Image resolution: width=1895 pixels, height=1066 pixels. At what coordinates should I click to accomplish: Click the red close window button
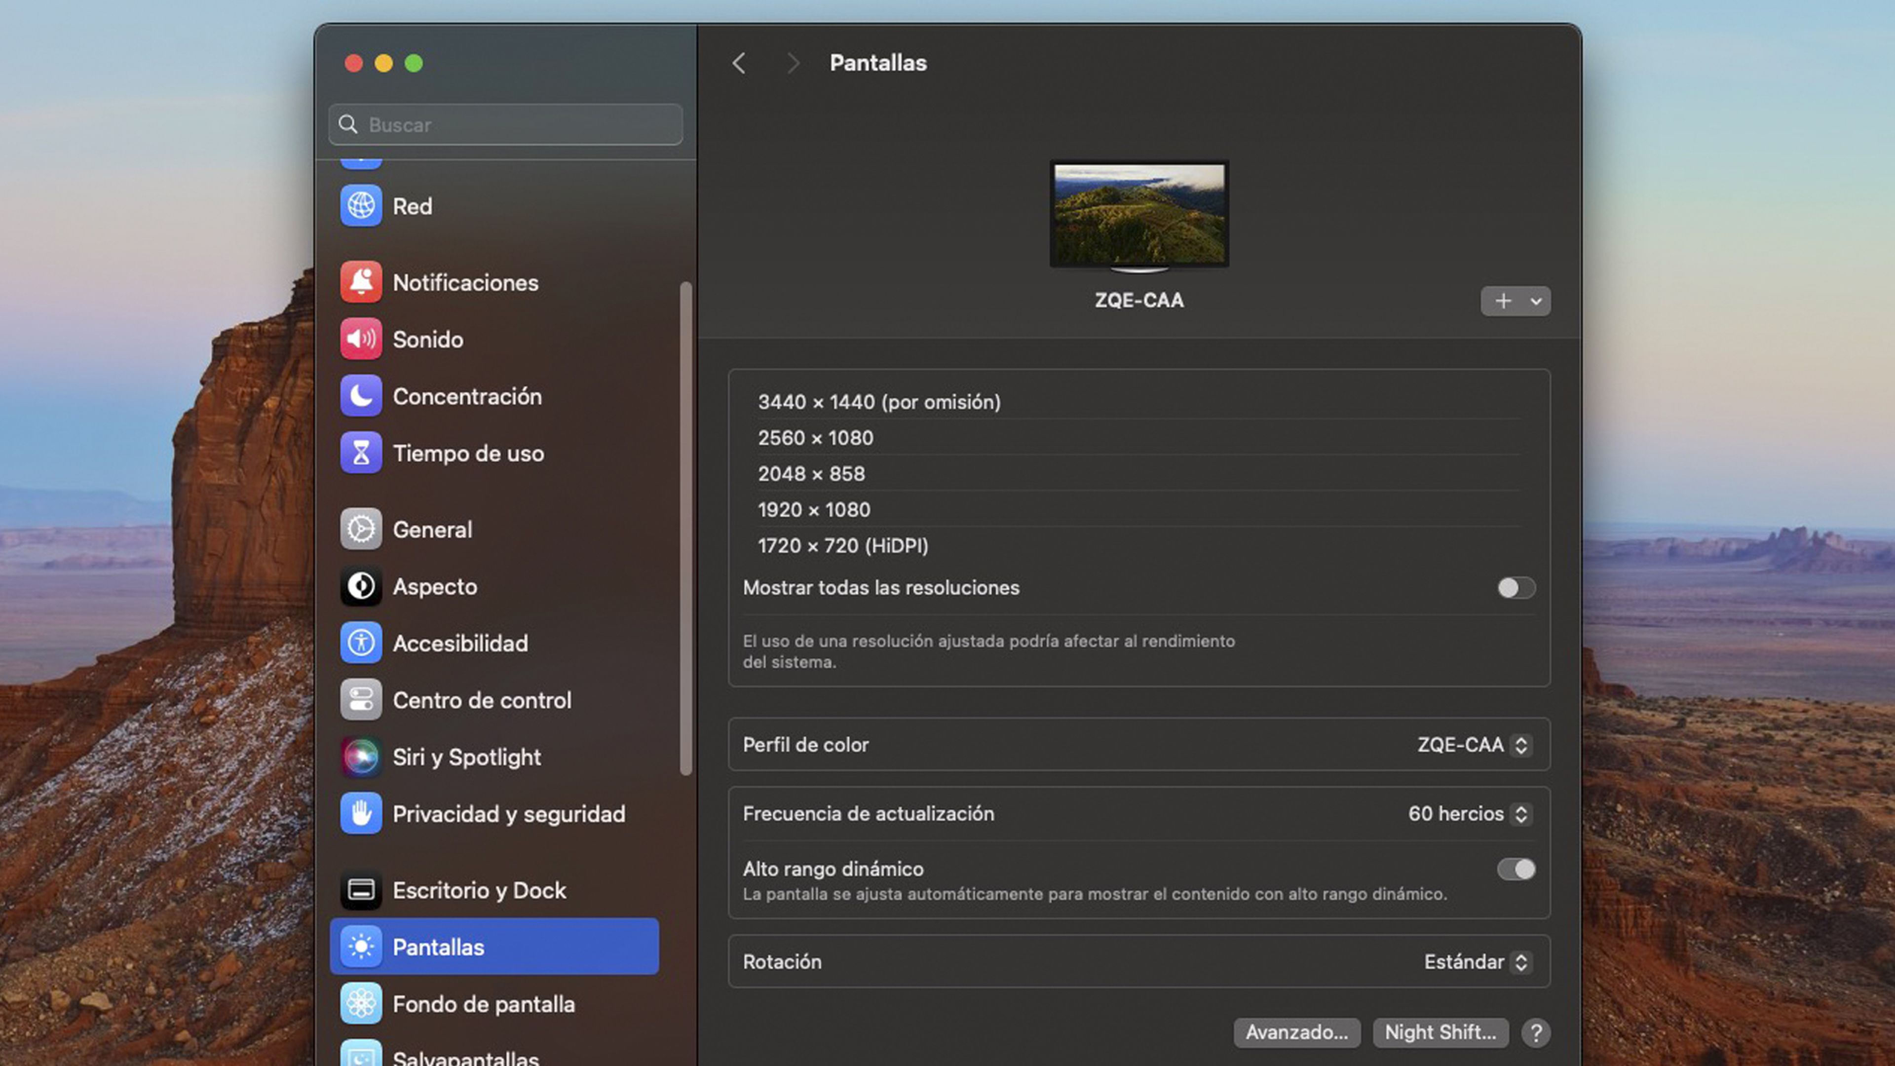pyautogui.click(x=354, y=63)
